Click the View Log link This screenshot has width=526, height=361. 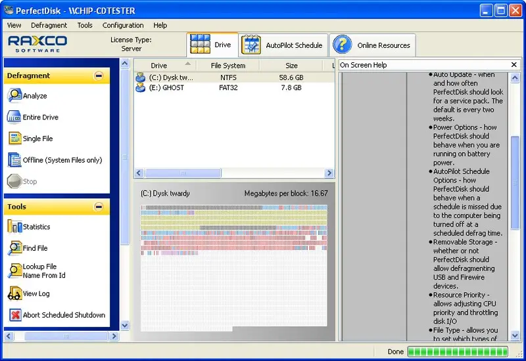(x=36, y=293)
